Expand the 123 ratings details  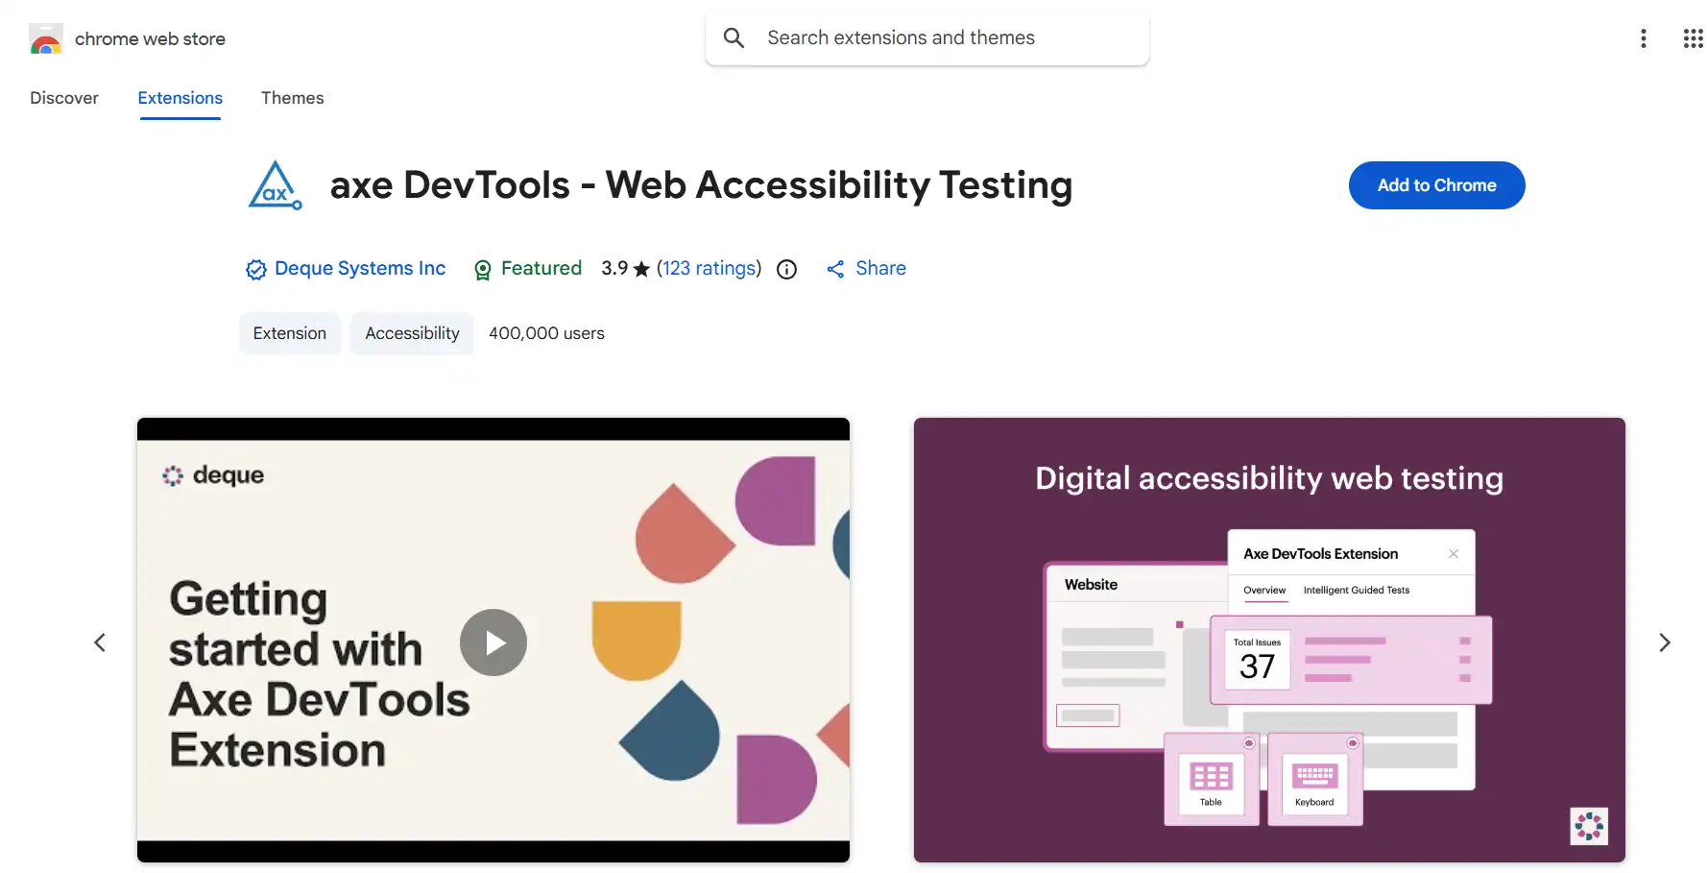coord(709,268)
